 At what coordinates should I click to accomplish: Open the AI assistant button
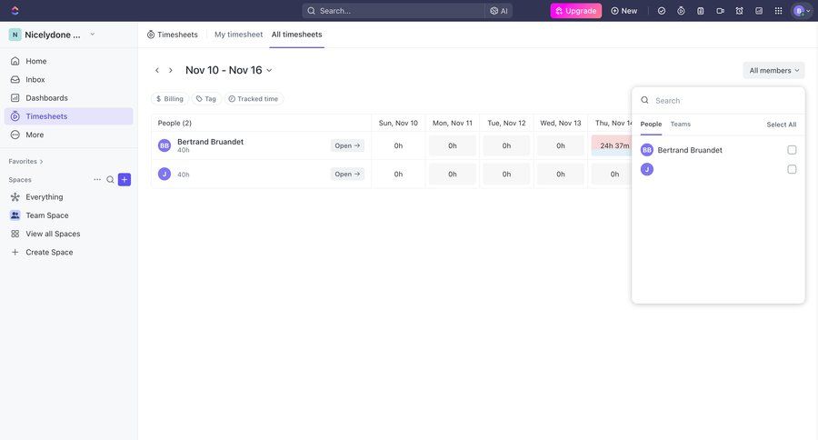coord(499,11)
